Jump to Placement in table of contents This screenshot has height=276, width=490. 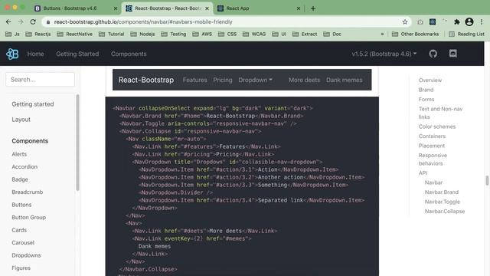[x=432, y=146]
